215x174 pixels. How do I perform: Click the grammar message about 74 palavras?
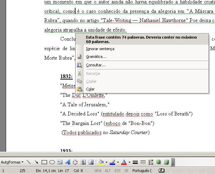[x=142, y=39]
